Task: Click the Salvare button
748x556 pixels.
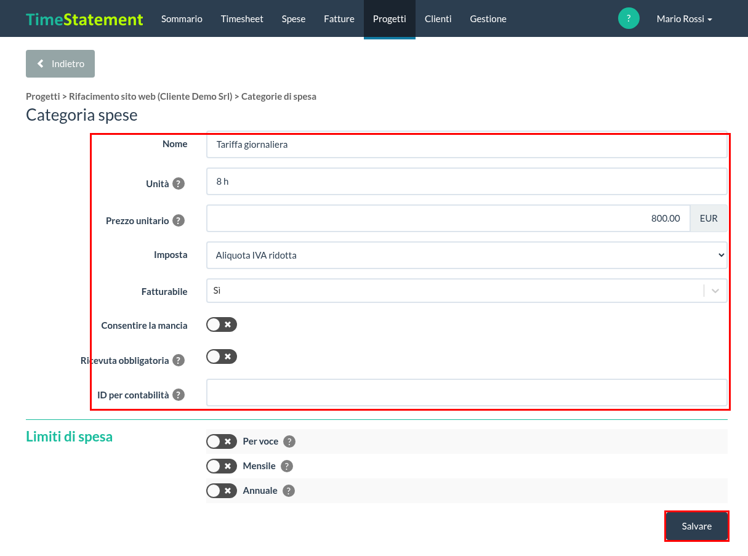Action: 697,526
